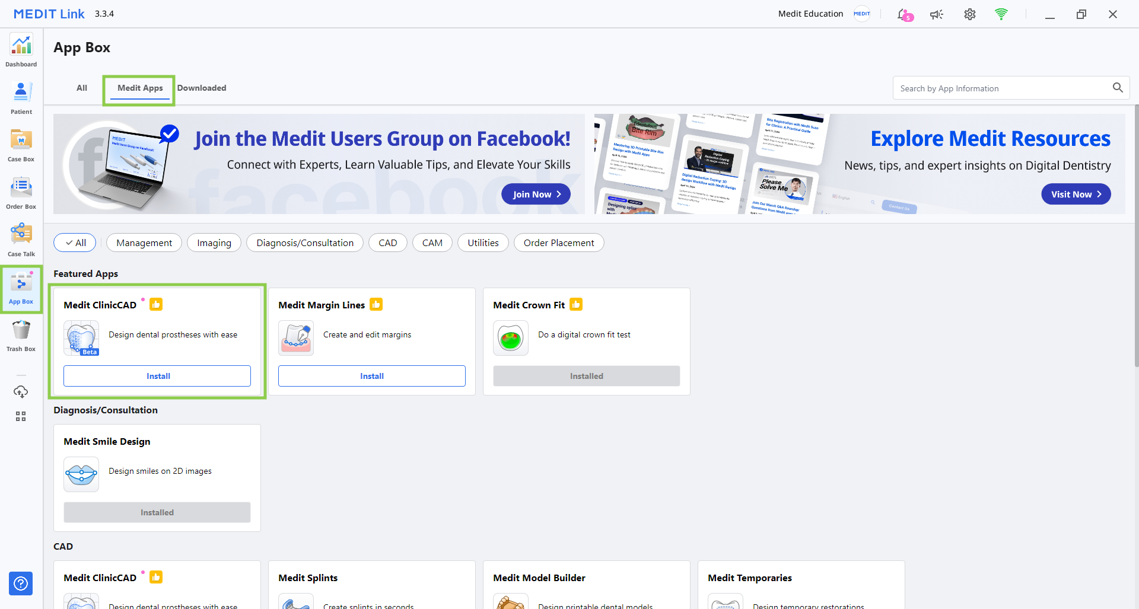Image resolution: width=1139 pixels, height=609 pixels.
Task: Click the Facebook group banner laptop image
Action: pos(122,165)
